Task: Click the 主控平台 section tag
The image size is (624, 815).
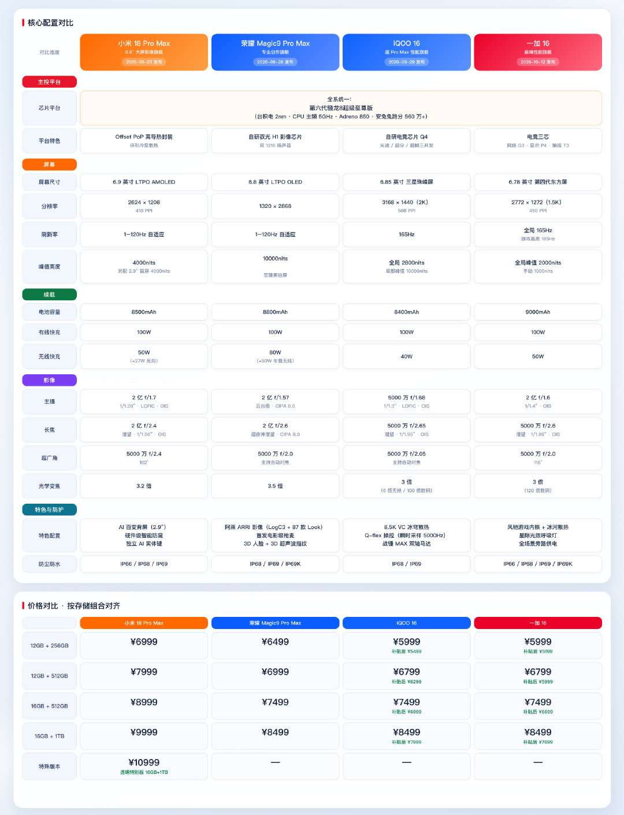Action: 49,82
